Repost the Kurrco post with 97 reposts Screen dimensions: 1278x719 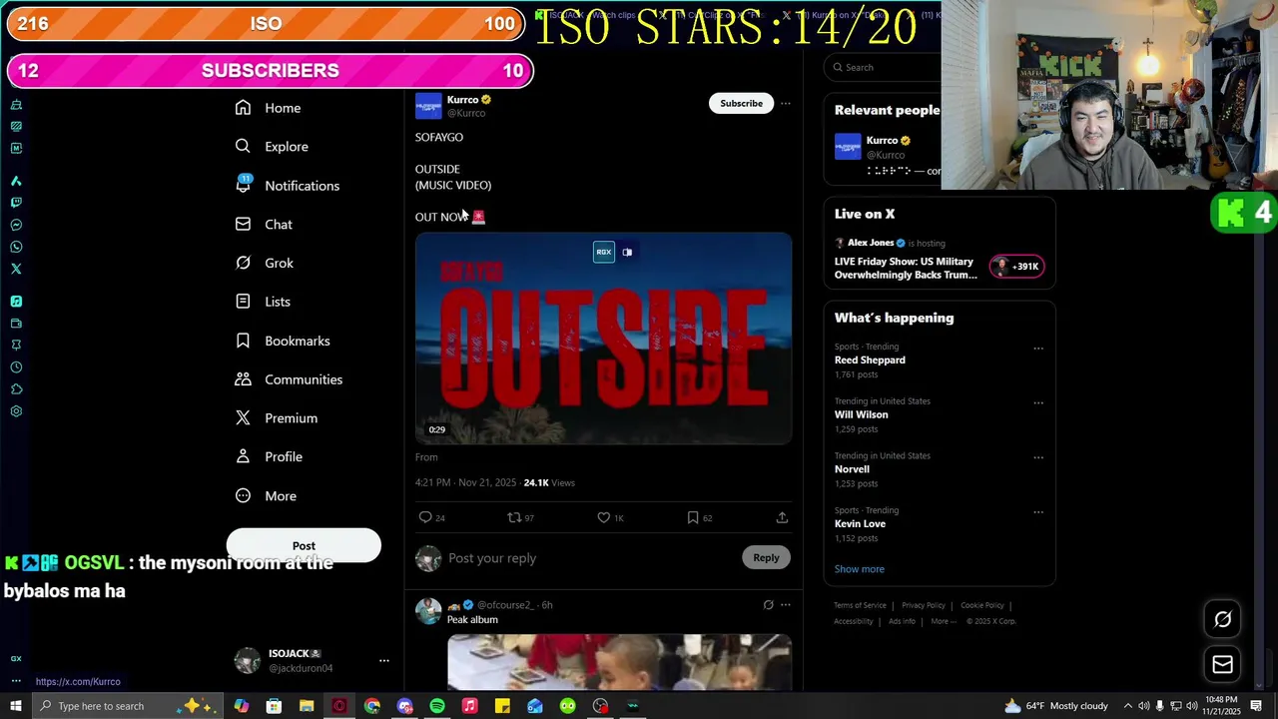[x=514, y=517]
